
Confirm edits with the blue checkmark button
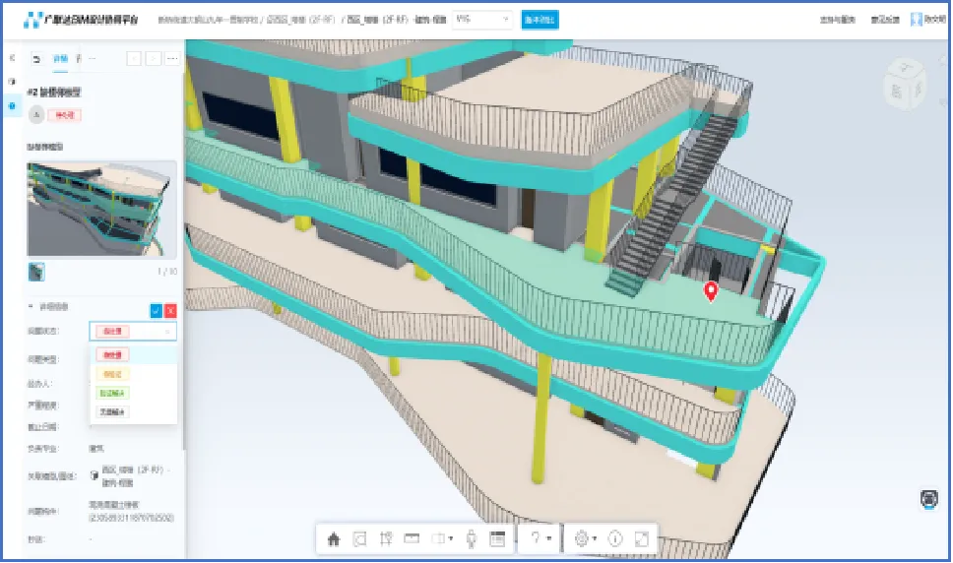click(156, 310)
